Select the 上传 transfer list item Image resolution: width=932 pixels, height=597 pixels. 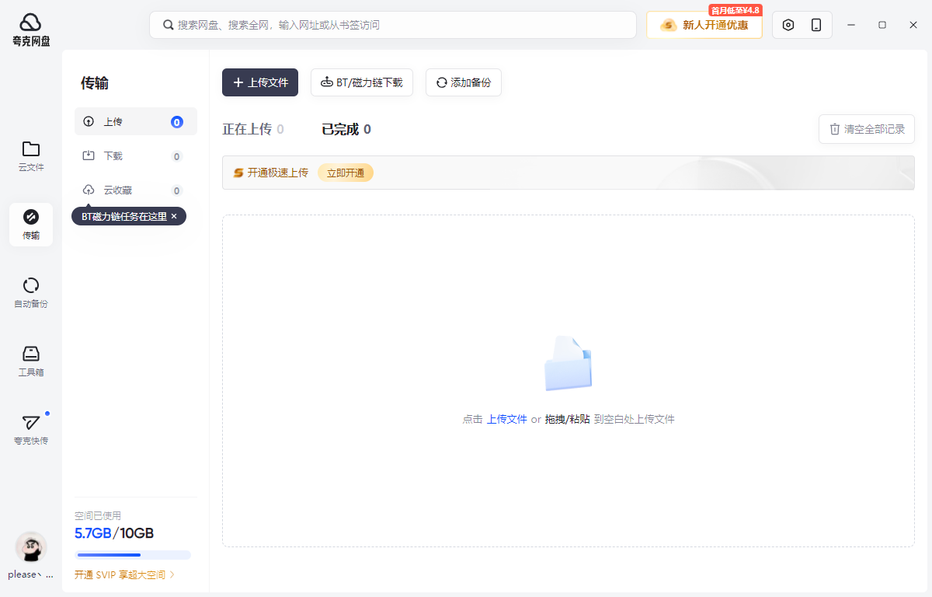(136, 122)
